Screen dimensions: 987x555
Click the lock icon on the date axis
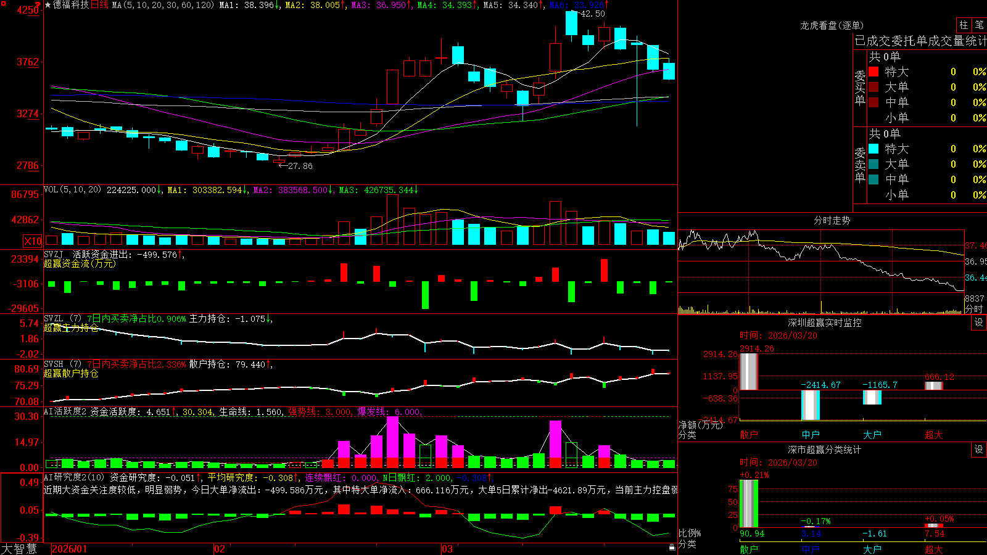pyautogui.click(x=672, y=547)
